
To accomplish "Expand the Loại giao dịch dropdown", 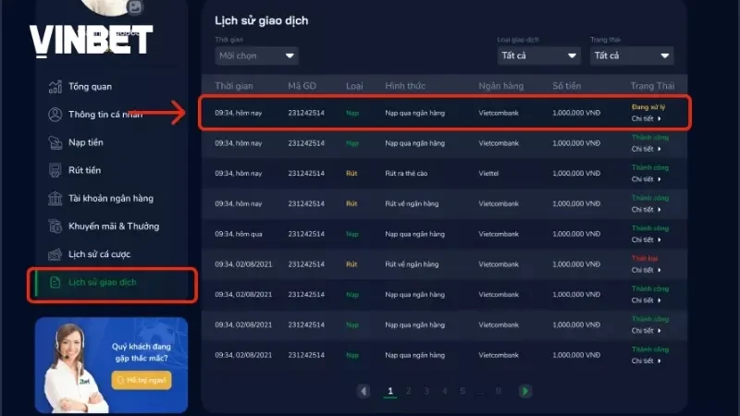I will pyautogui.click(x=538, y=55).
